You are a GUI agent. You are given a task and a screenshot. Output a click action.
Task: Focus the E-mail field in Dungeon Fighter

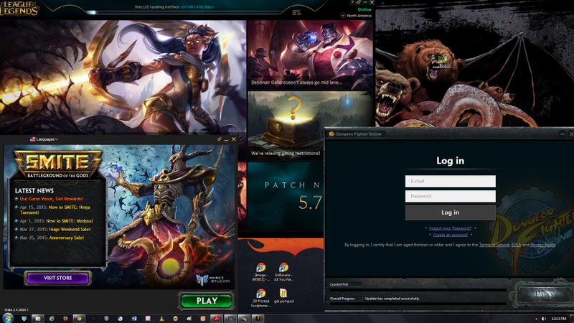(x=451, y=182)
